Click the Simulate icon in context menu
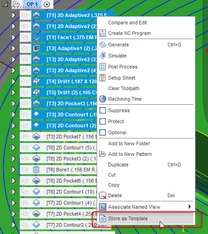208x234 pixels. click(x=103, y=56)
